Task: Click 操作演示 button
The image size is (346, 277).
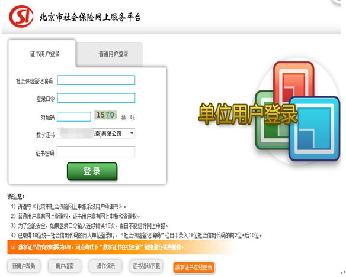Action: 105,266
